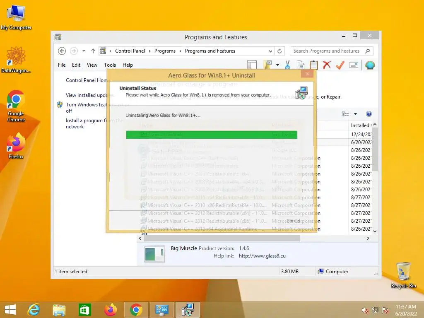This screenshot has width=424, height=318.
Task: Click the Cut scissors toolbar icon
Action: (x=287, y=65)
